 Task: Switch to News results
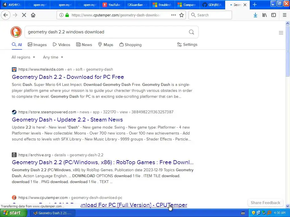(84, 45)
